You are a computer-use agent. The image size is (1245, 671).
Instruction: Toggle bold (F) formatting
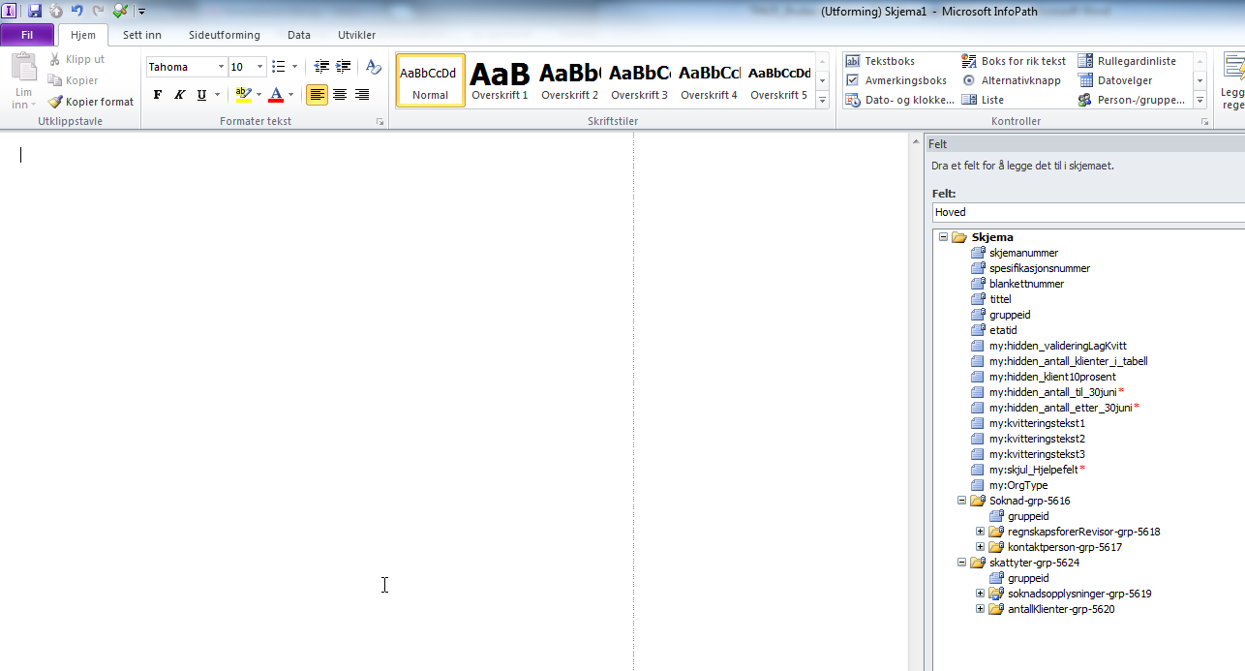[158, 95]
